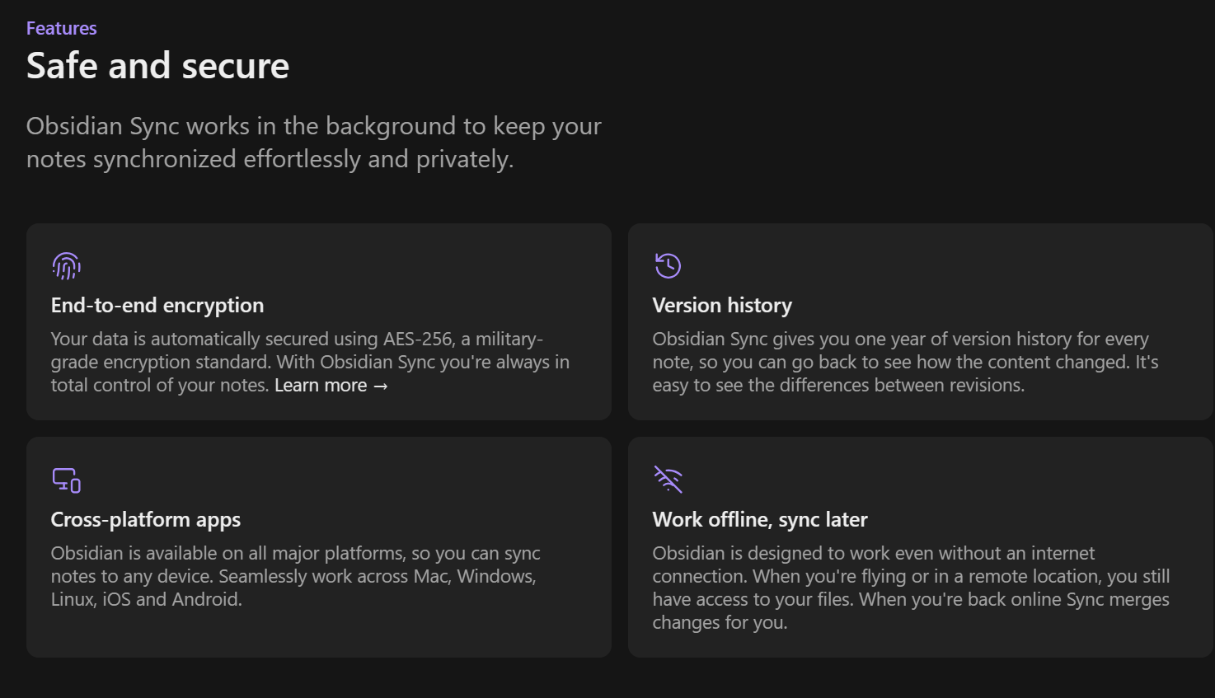Click the arrow after Learn more

click(380, 386)
